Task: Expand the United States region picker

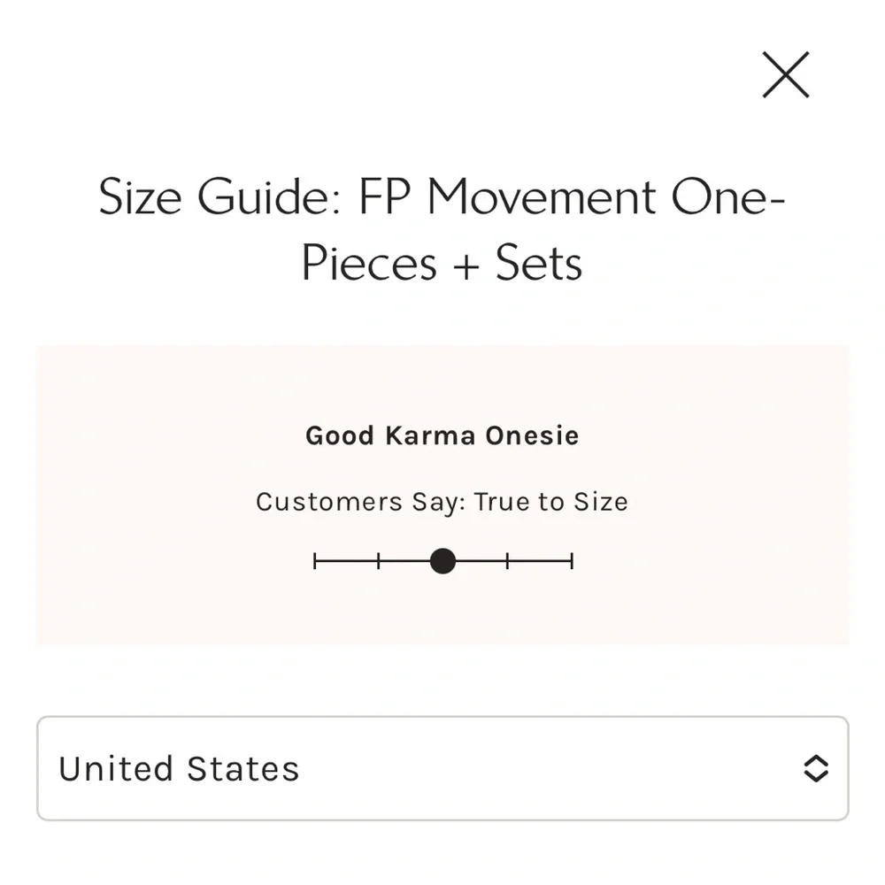Action: [x=442, y=768]
